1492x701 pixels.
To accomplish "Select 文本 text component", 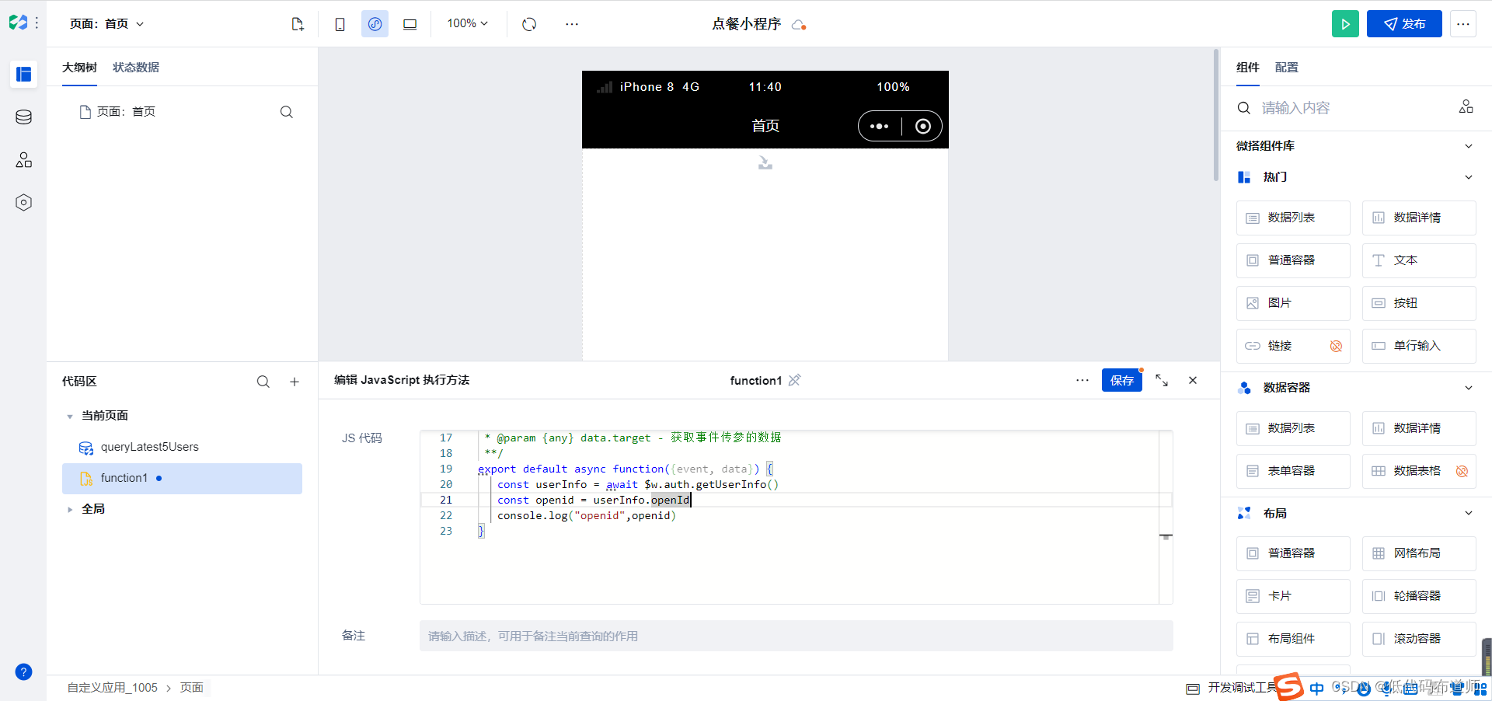I will [x=1419, y=260].
